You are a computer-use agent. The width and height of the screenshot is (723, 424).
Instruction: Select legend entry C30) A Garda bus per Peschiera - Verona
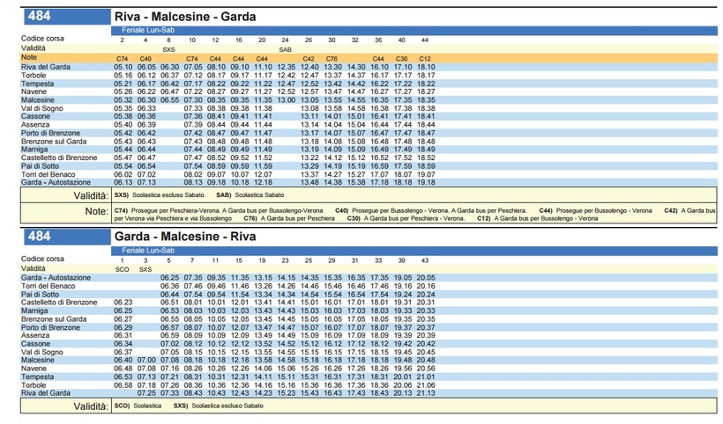[406, 218]
